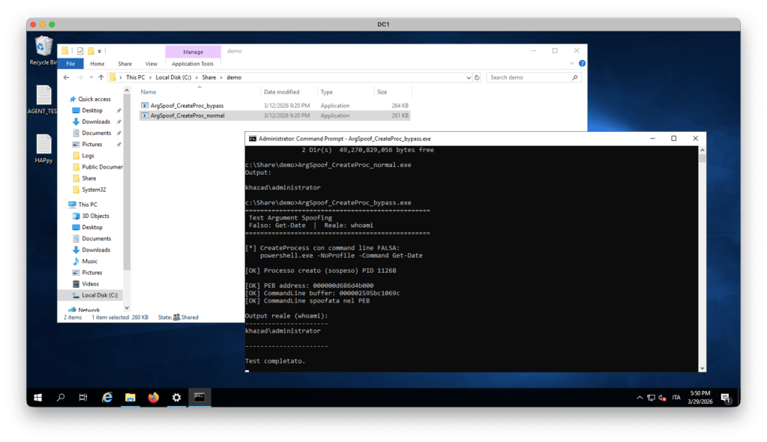Screen dimensions: 767x442
Task: Open Firefox from the taskbar
Action: (x=153, y=398)
